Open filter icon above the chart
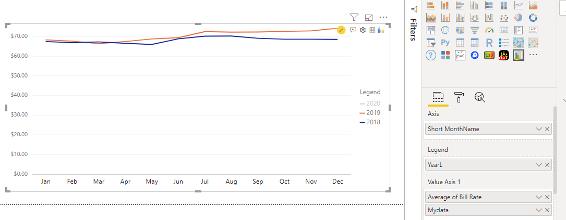 point(354,17)
